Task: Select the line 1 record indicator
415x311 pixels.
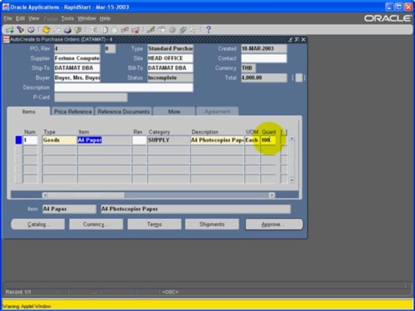Action: [x=18, y=140]
